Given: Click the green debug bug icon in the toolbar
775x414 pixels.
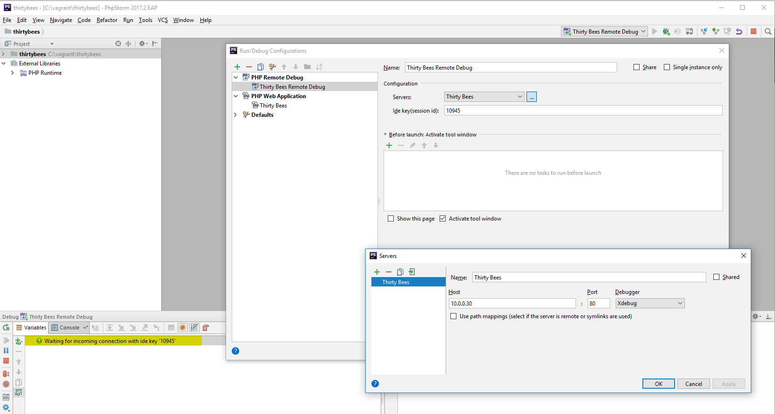Looking at the screenshot, I should 666,31.
